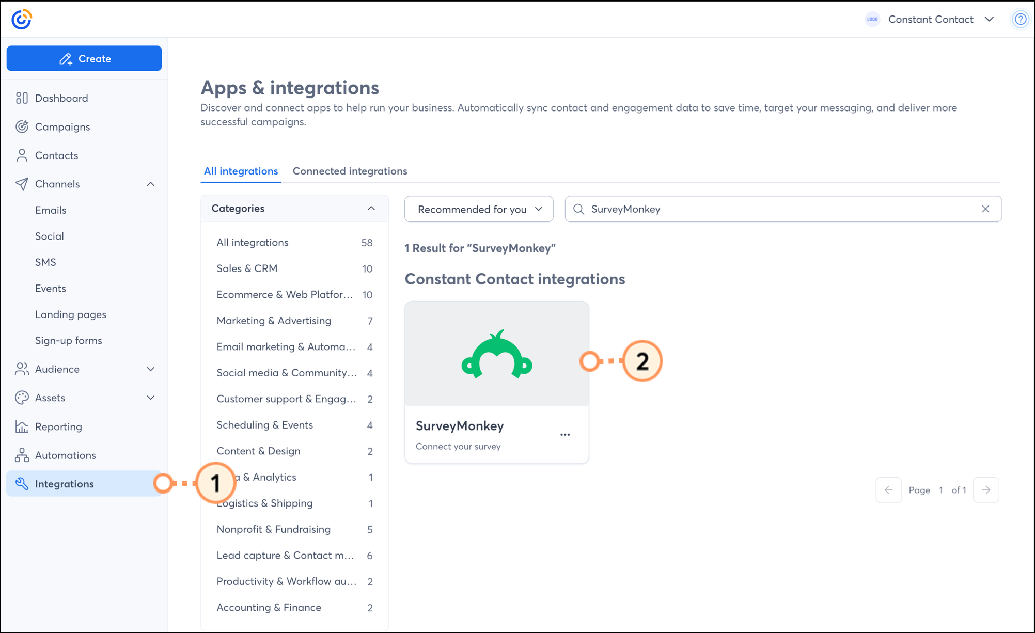Open the help question mark icon

point(1020,20)
